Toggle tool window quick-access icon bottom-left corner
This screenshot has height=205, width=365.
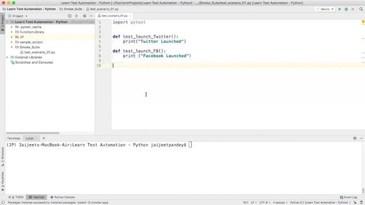tap(3, 203)
